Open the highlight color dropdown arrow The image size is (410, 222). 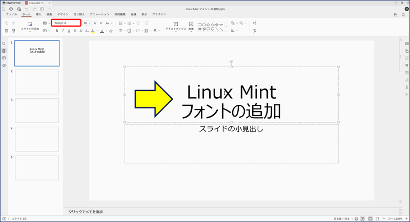coord(97,31)
